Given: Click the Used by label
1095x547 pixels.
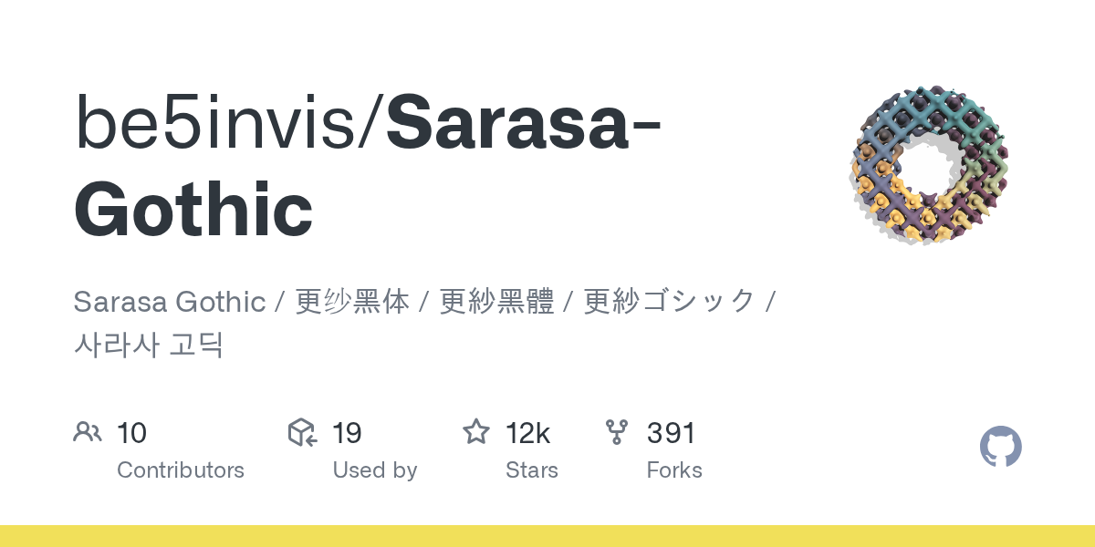Looking at the screenshot, I should pos(374,470).
